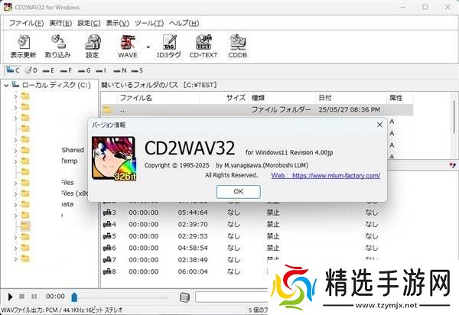The height and width of the screenshot is (315, 459).
Task: Open 設定 settings from the toolbar
Action: coord(93,43)
